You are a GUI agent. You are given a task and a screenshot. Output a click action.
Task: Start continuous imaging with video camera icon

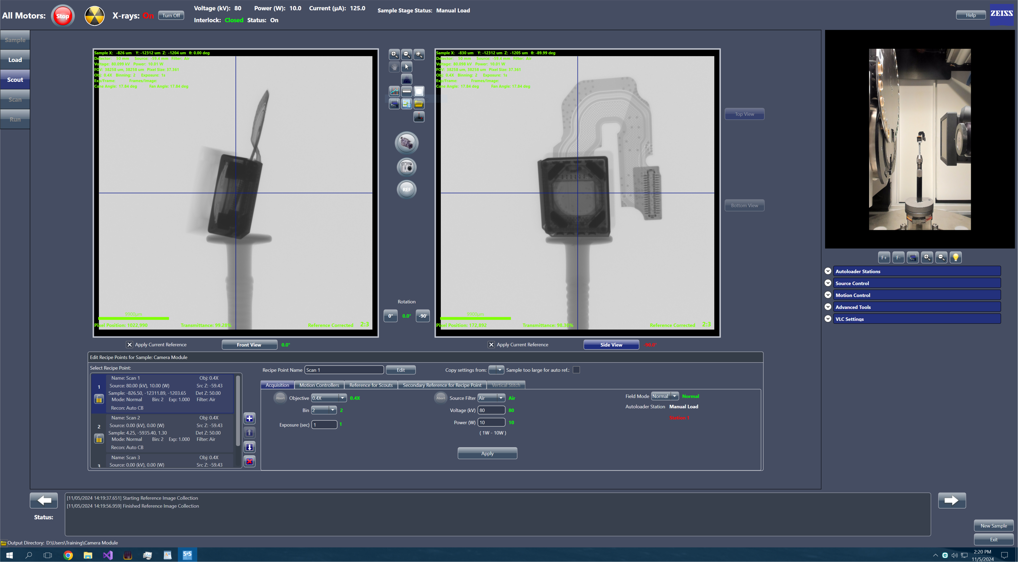point(406,143)
